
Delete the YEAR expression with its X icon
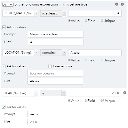pyautogui.click(x=125, y=93)
